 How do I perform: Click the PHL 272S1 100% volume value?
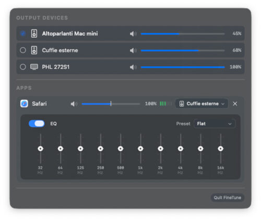(235, 67)
